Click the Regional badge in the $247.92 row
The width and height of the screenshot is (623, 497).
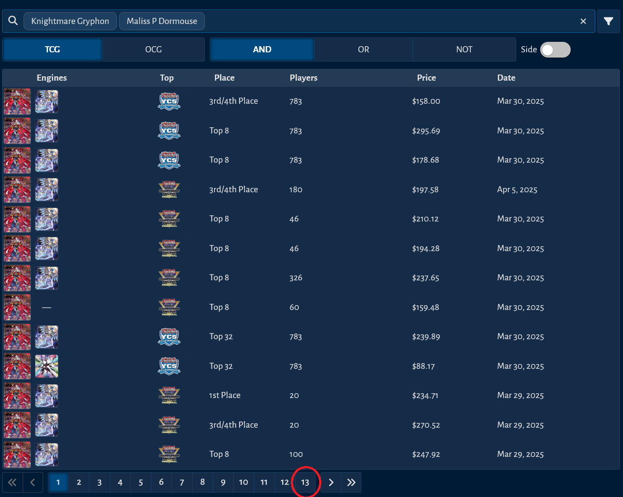click(x=169, y=454)
